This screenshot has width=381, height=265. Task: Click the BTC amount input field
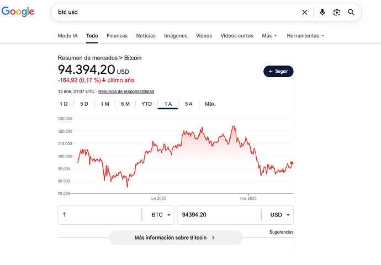click(x=99, y=215)
